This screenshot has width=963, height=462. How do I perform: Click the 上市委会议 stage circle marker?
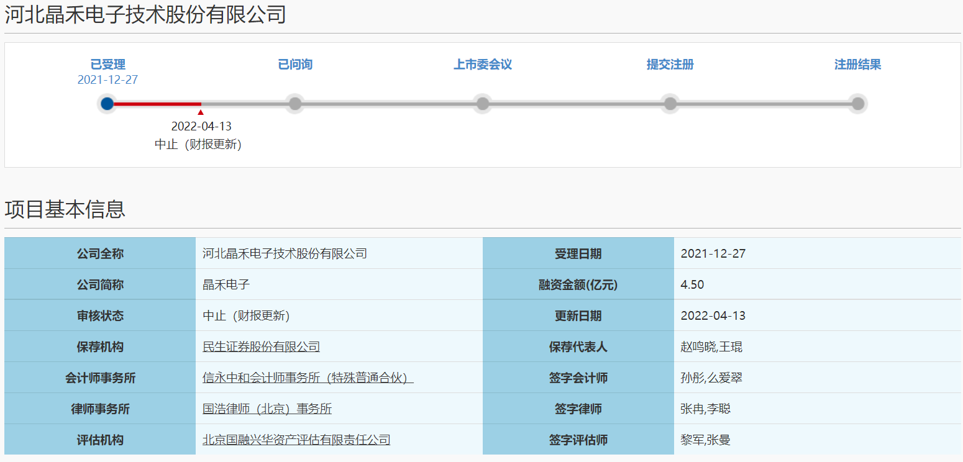(x=483, y=104)
